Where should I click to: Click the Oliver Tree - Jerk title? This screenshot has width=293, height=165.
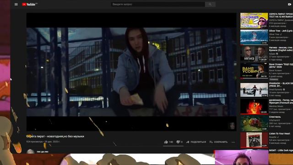pyautogui.click(x=281, y=31)
